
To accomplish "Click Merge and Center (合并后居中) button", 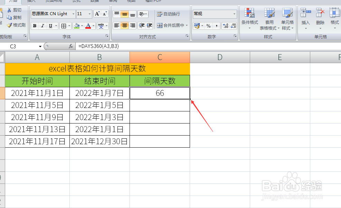I will pyautogui.click(x=171, y=26).
